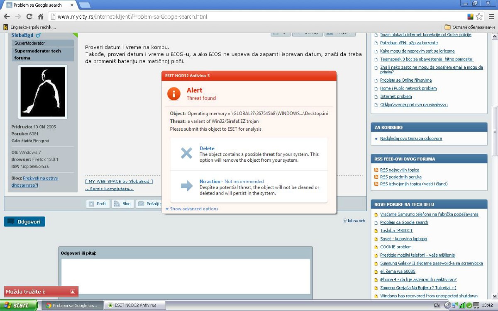Image resolution: width=498 pixels, height=311 pixels.
Task: Switch to ESET NOD32 Antivirus taskbar button
Action: coord(134,305)
